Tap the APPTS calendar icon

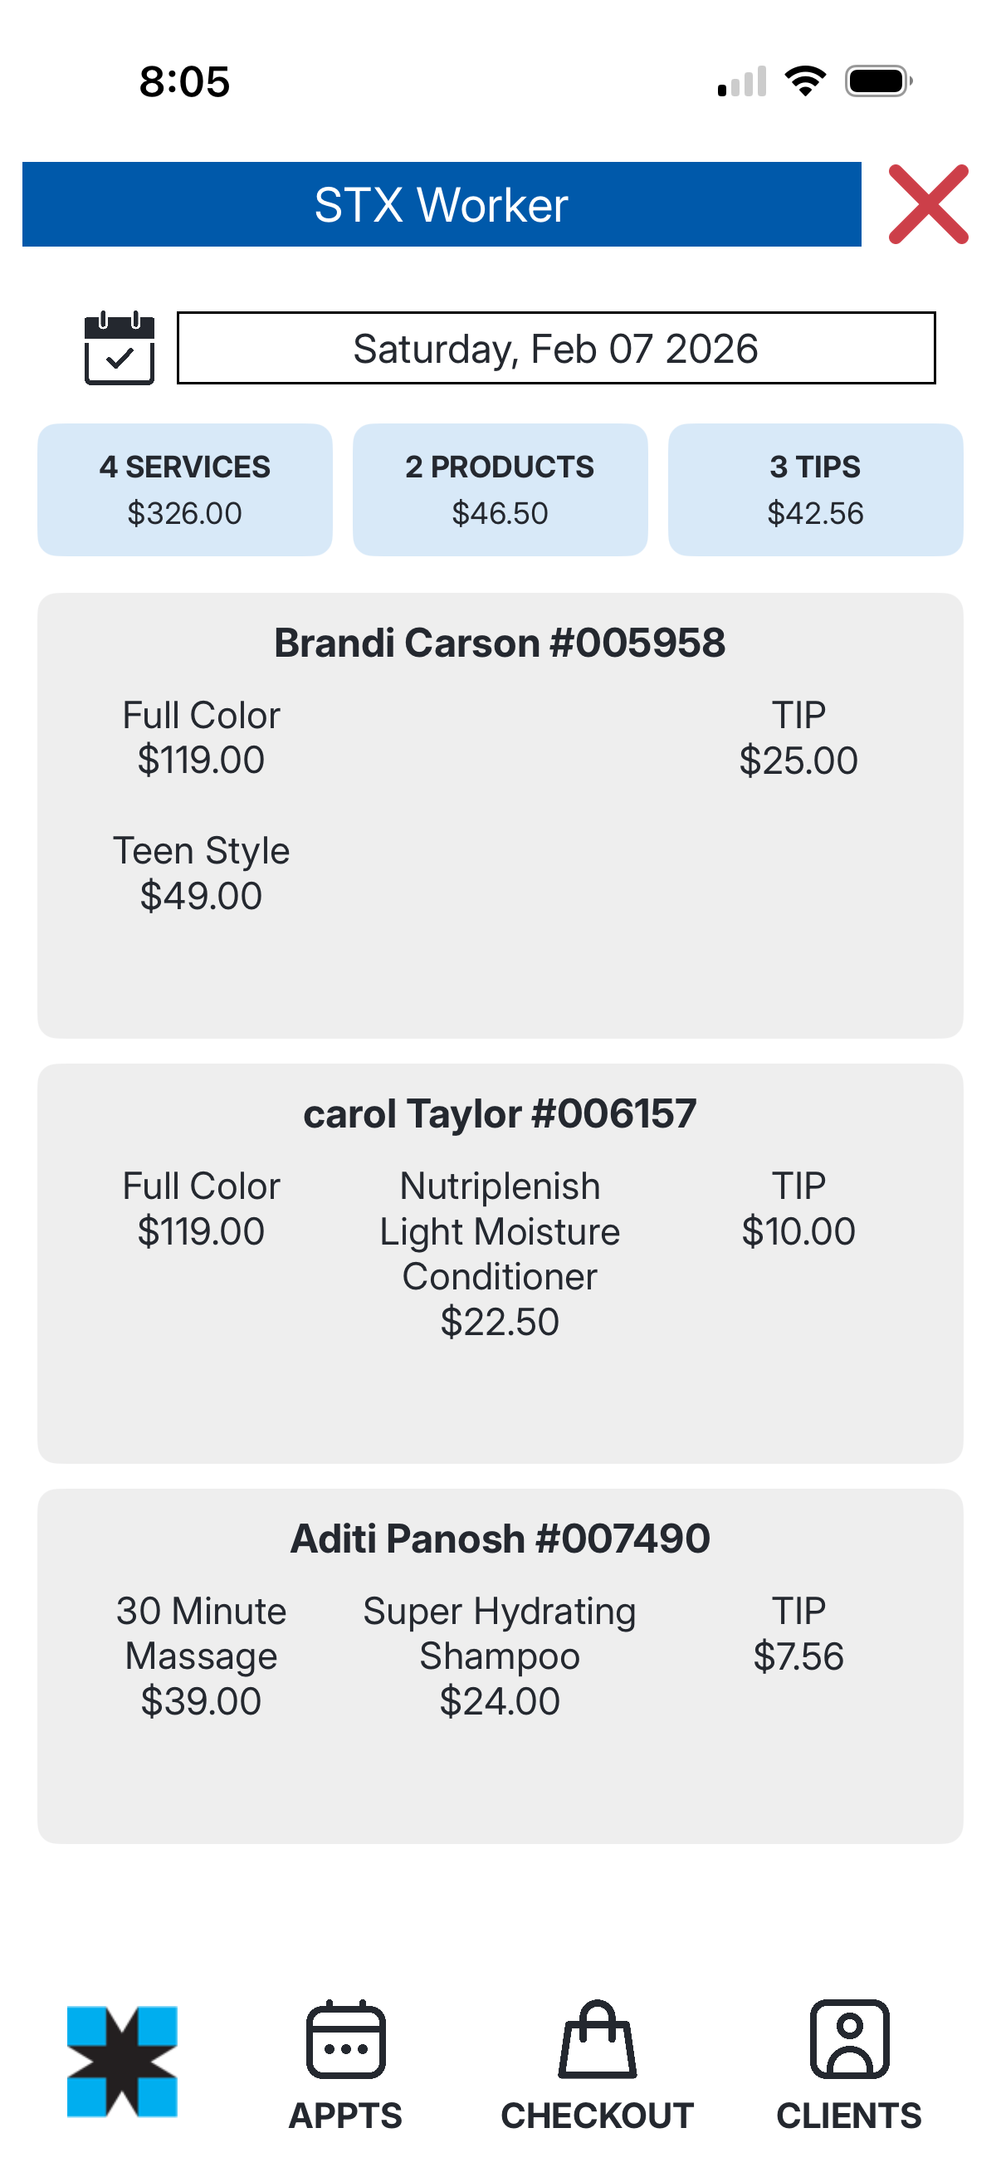pyautogui.click(x=345, y=2039)
